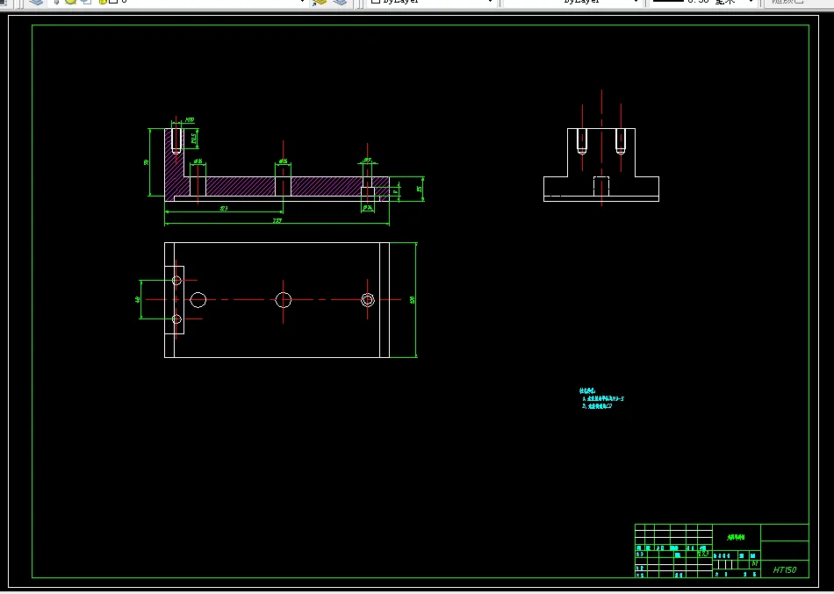834x594 pixels.
Task: Select the cyan technical requirements heading
Action: coord(587,390)
